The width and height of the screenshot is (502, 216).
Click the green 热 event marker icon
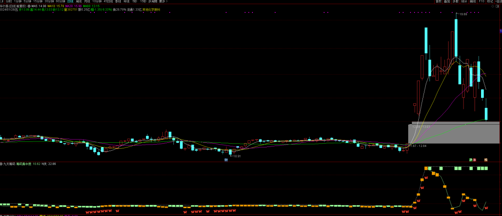tap(470, 160)
